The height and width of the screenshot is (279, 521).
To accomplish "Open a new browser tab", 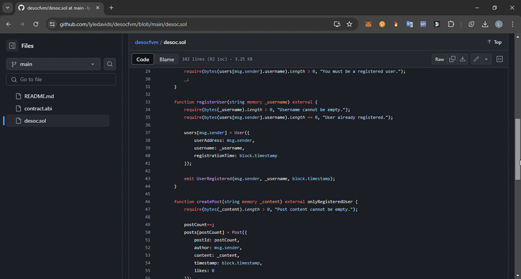I will [x=111, y=8].
